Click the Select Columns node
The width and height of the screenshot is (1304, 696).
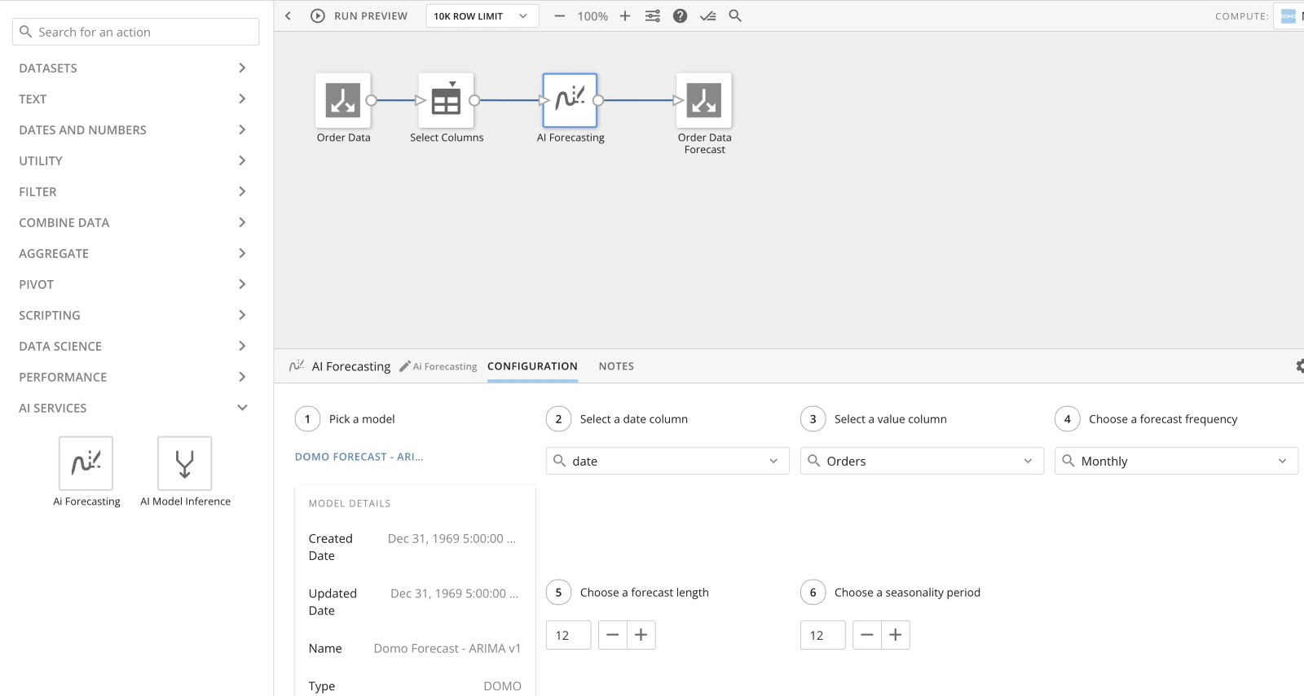coord(446,100)
